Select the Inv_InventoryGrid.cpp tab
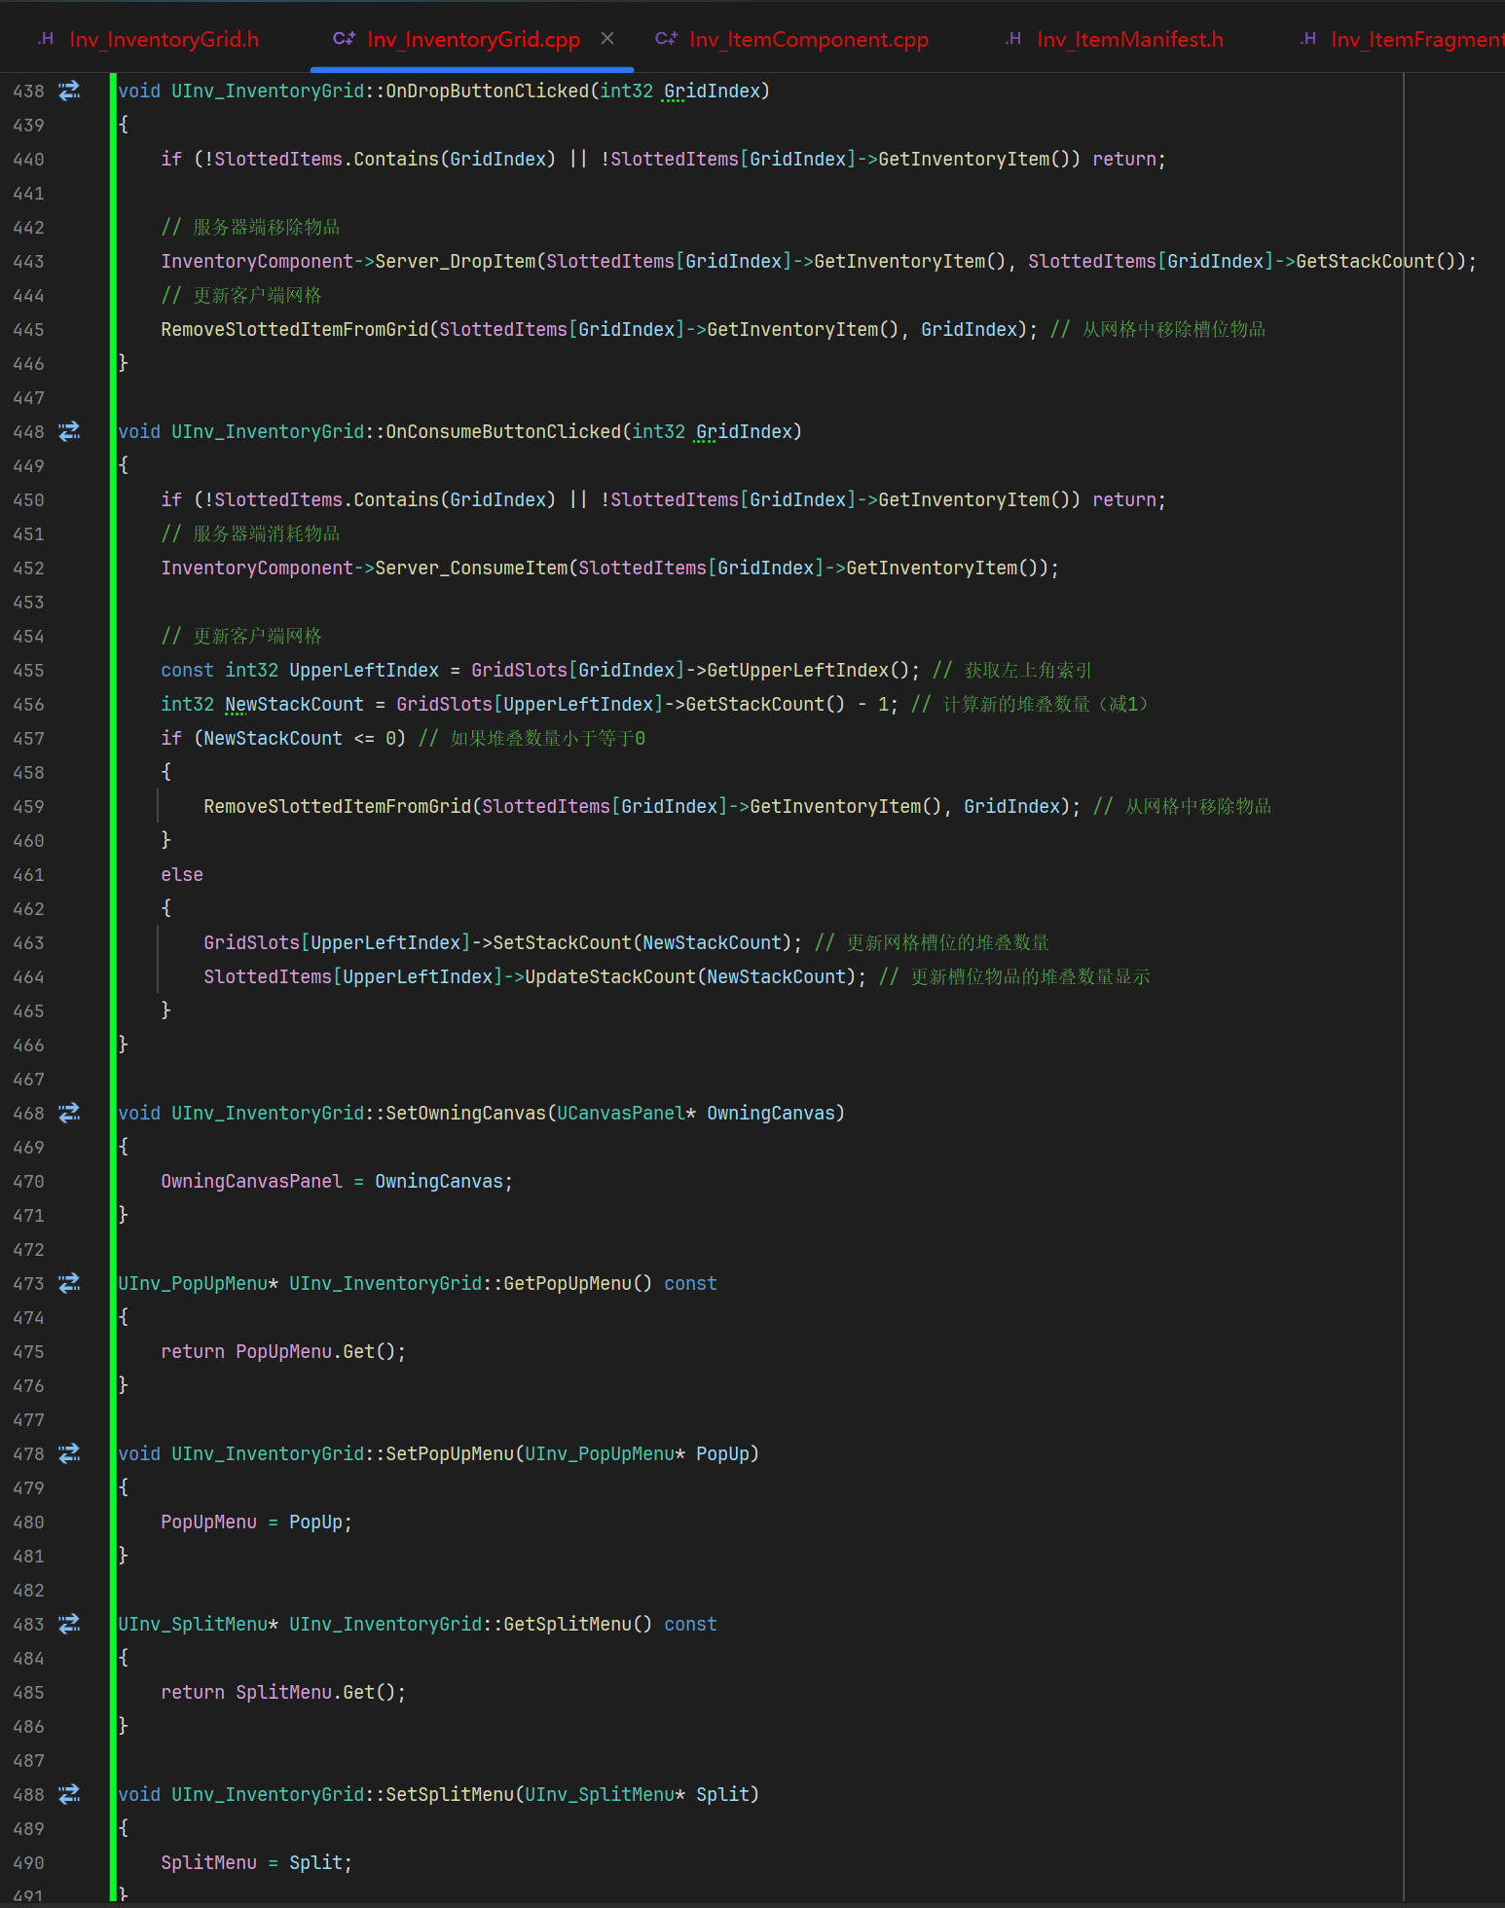The image size is (1505, 1908). [x=473, y=39]
